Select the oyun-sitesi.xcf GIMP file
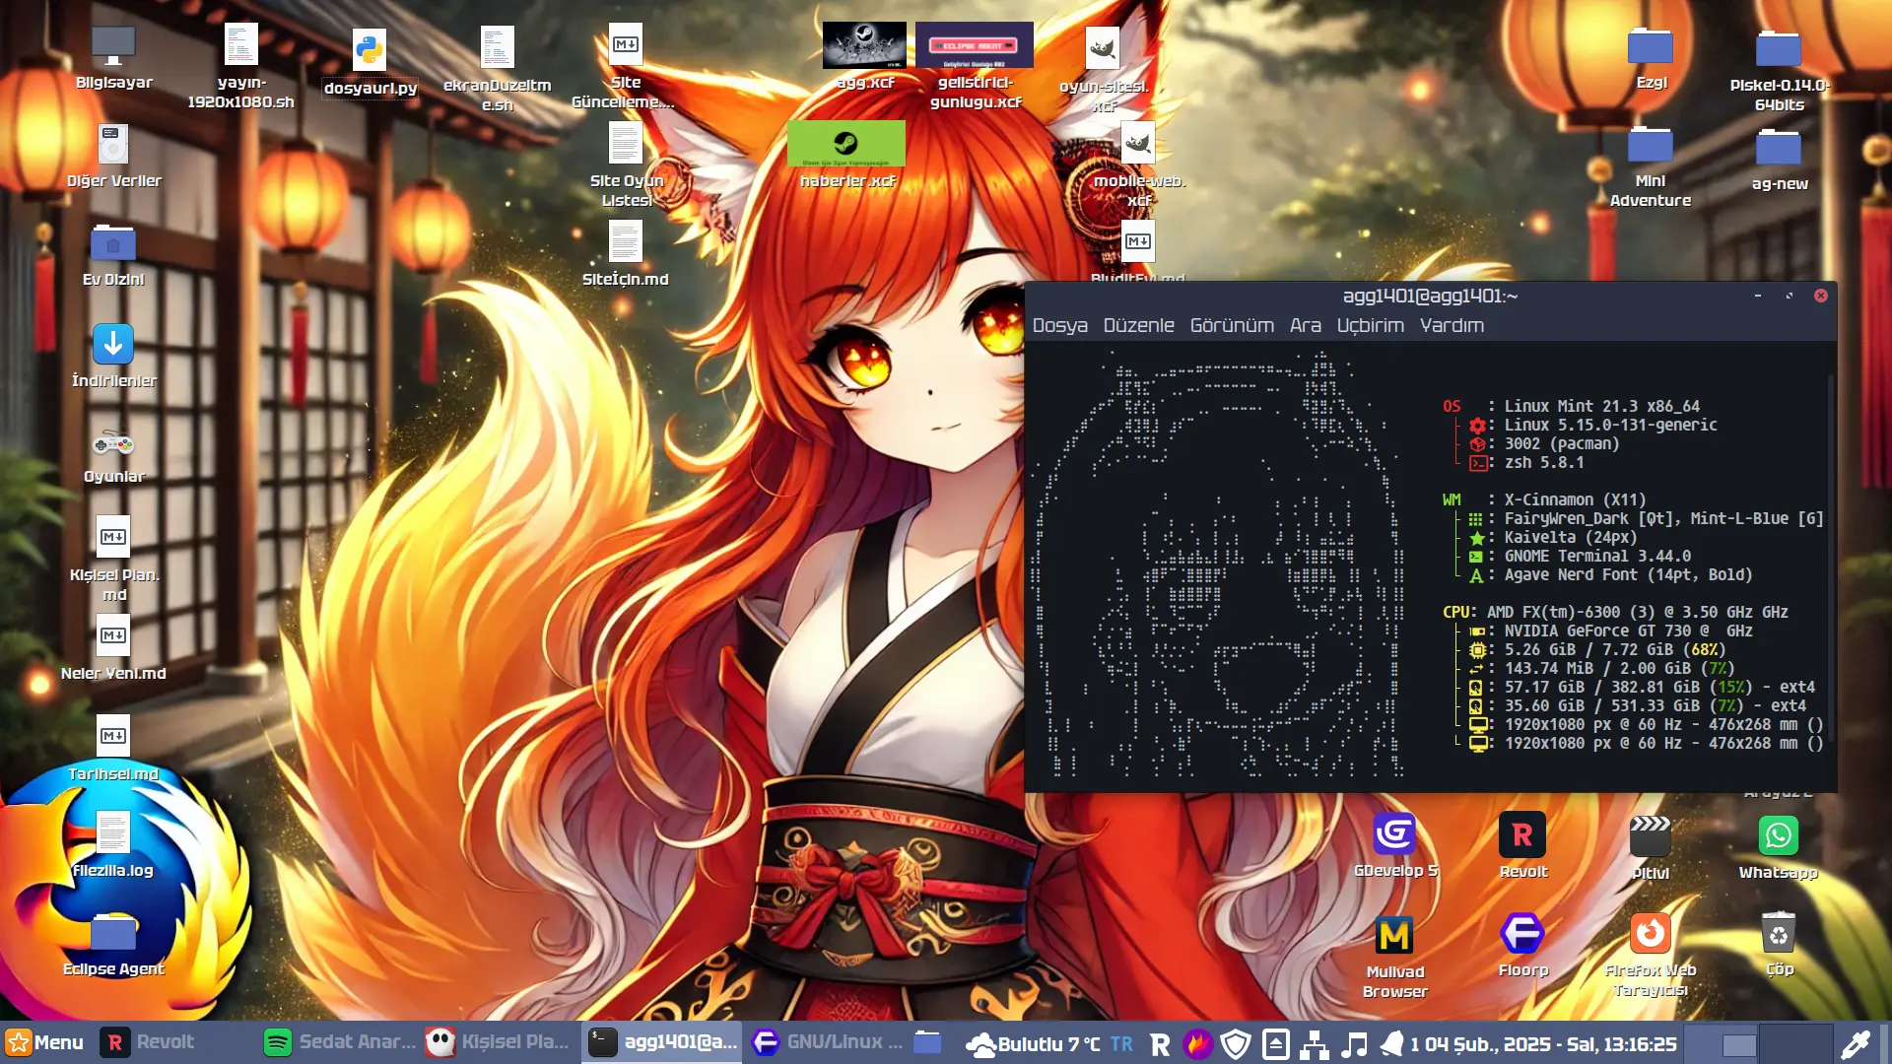The image size is (1892, 1064). [x=1103, y=69]
